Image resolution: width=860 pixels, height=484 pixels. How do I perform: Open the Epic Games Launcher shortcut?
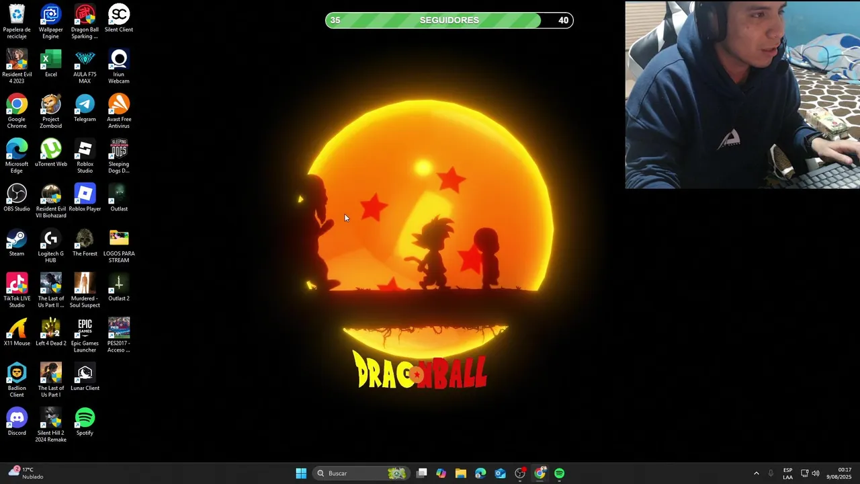85,335
